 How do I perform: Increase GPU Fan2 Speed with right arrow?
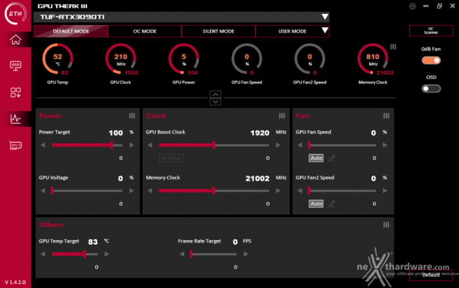(385, 191)
